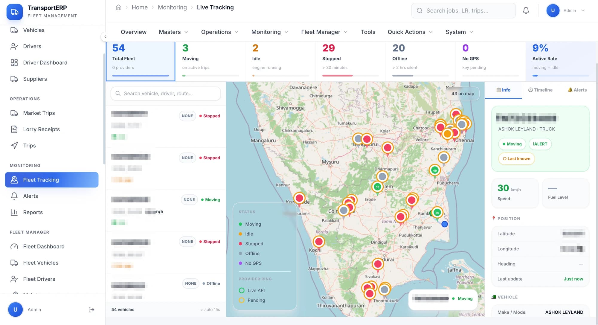Switch to the Timeline tab
Screen dimensions: 598x325
coord(540,90)
